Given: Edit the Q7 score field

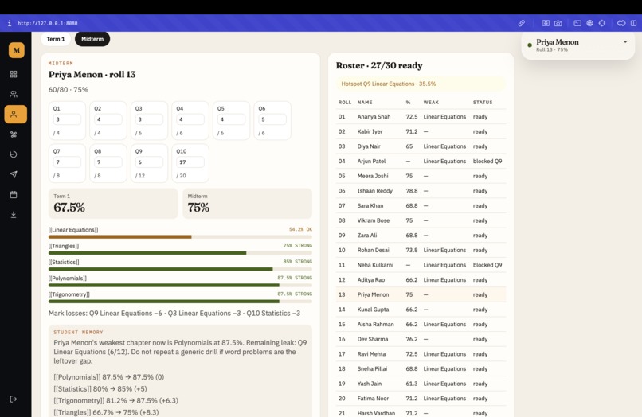Looking at the screenshot, I should click(x=67, y=162).
